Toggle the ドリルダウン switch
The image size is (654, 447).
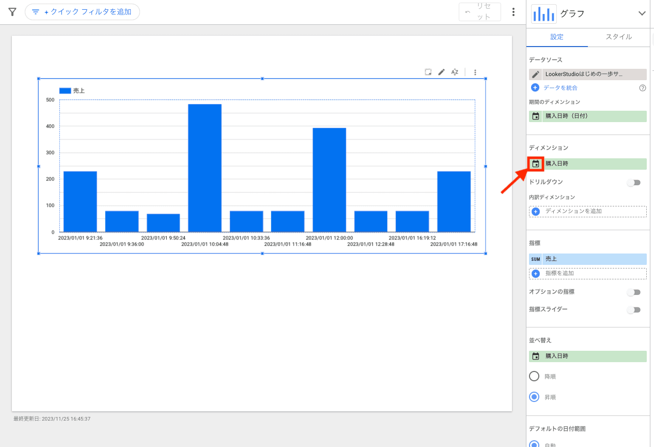click(x=633, y=183)
